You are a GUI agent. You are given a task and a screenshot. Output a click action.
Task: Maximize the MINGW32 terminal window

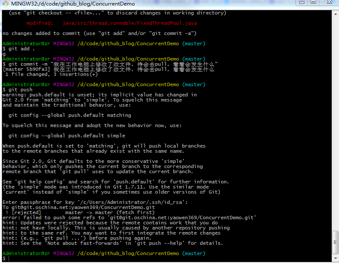click(313, 3)
